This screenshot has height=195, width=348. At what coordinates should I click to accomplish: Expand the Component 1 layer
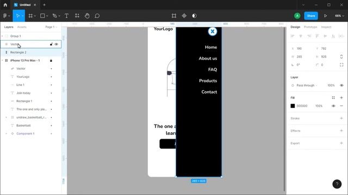click(6, 134)
